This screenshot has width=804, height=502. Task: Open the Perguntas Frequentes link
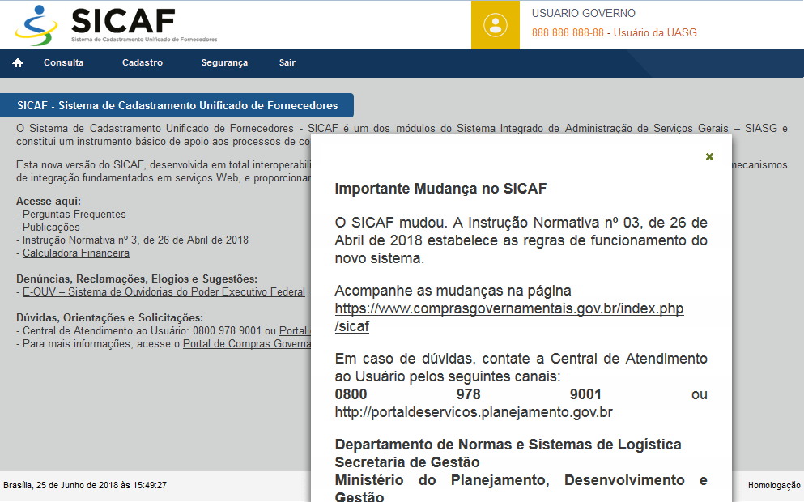pos(74,215)
